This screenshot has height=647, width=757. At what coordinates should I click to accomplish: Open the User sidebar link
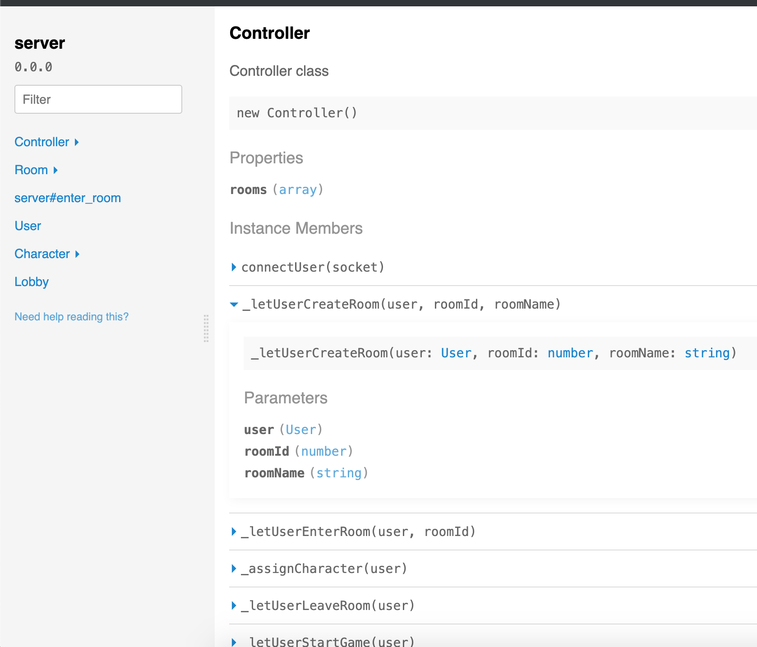(x=28, y=226)
